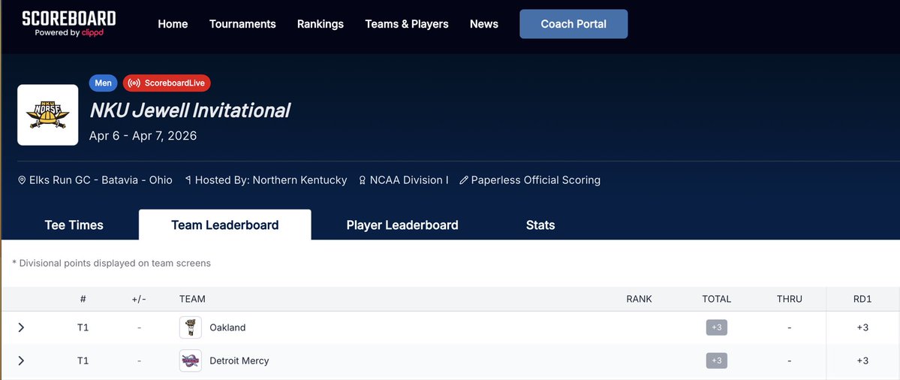900x380 pixels.
Task: Switch to the Player Leaderboard tab
Action: [x=402, y=225]
